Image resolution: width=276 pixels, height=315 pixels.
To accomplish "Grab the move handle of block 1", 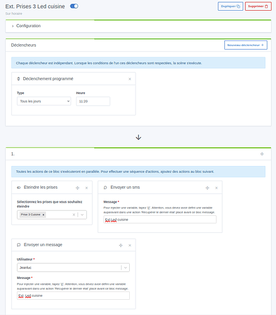I will (x=262, y=154).
